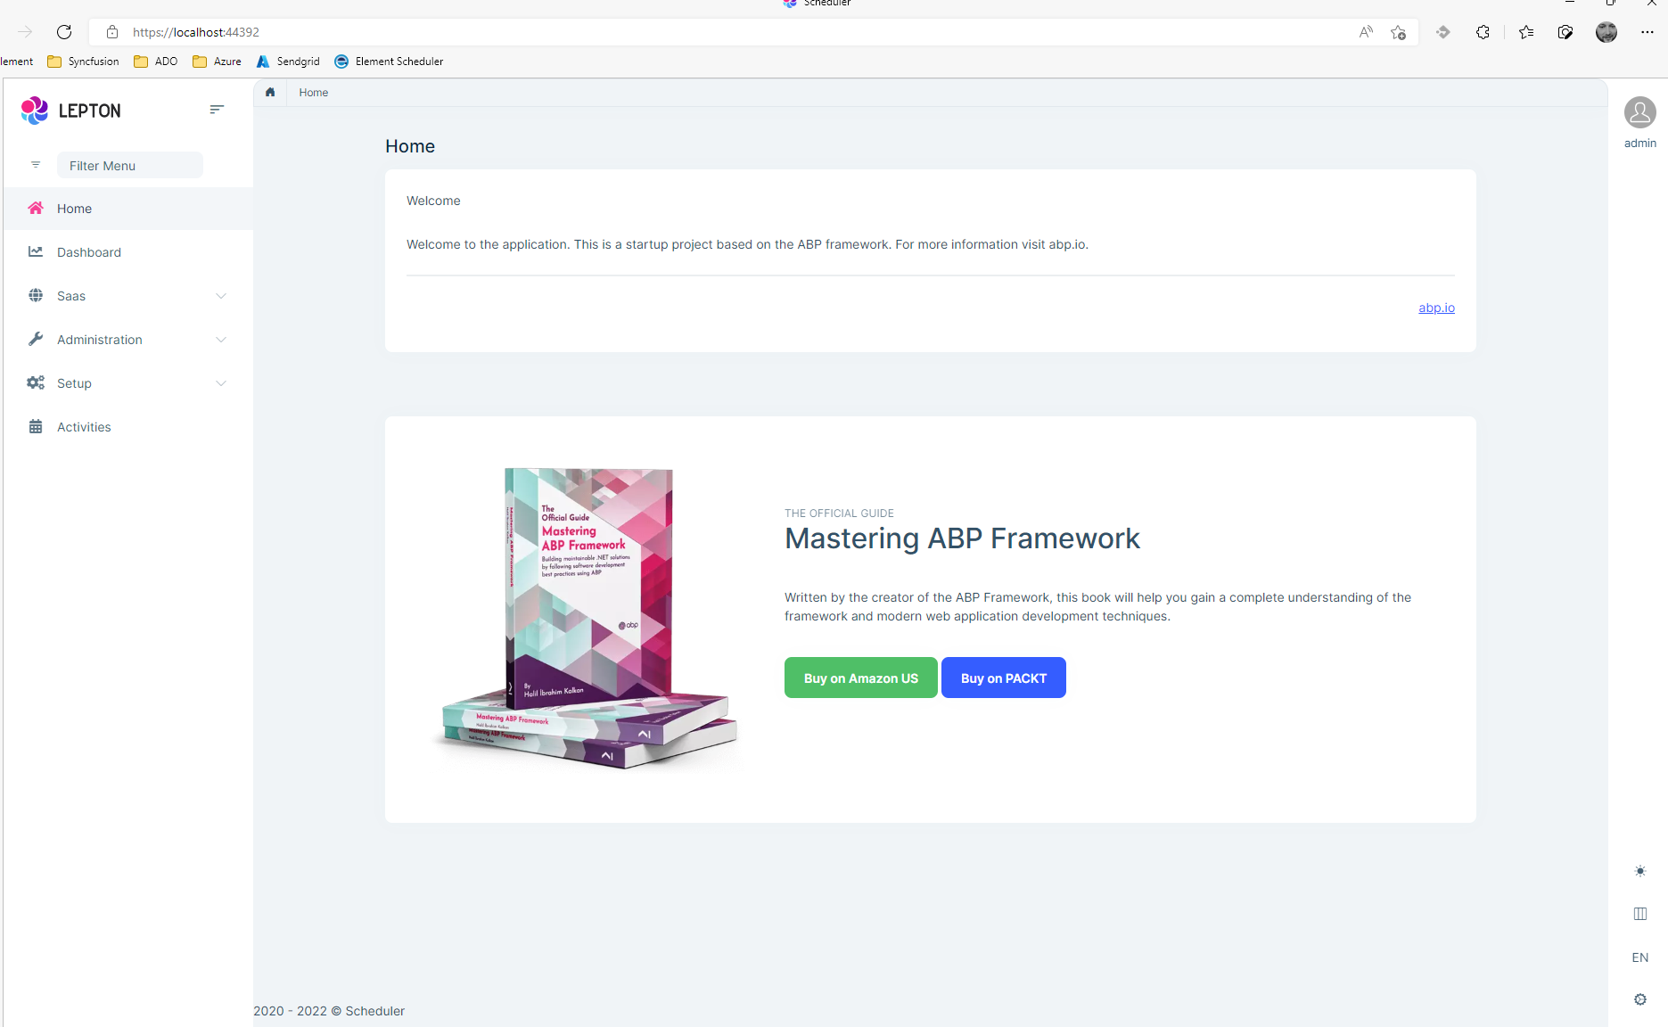Open the settings gear in right toolbar
Viewport: 1668px width, 1027px height.
coord(1639,999)
